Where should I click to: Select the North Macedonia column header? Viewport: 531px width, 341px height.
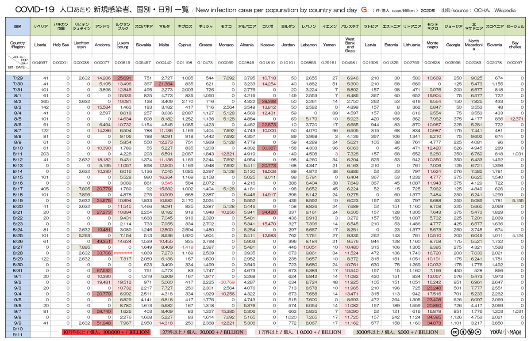coord(473,44)
